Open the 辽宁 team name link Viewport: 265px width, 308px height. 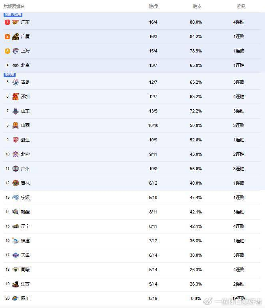click(25, 226)
